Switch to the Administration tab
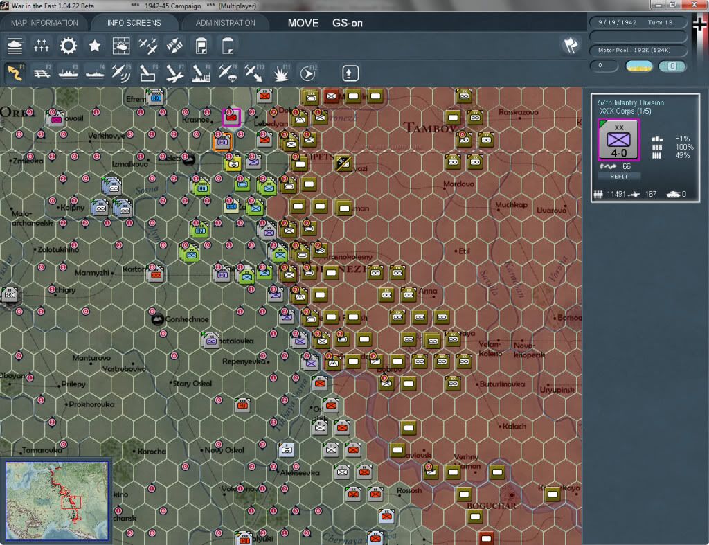 tap(225, 23)
